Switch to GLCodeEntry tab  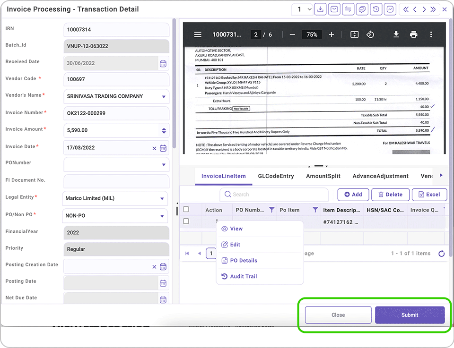click(x=276, y=176)
